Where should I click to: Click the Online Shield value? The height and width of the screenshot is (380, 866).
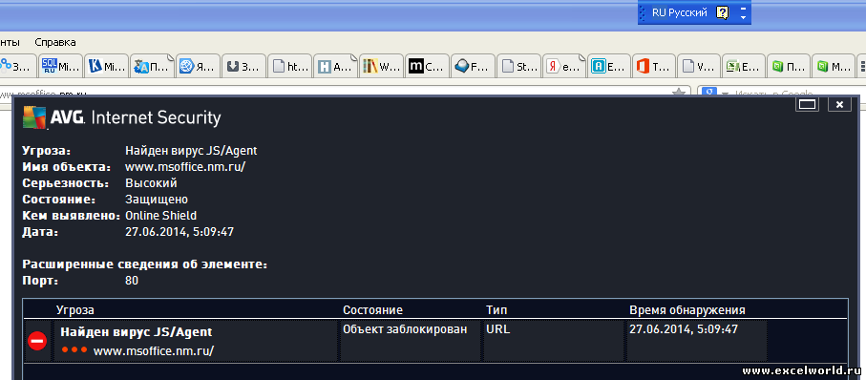tap(160, 216)
